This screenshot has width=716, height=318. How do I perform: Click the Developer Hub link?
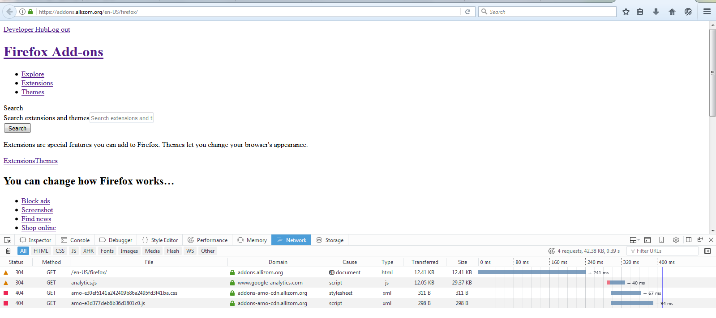pos(25,29)
